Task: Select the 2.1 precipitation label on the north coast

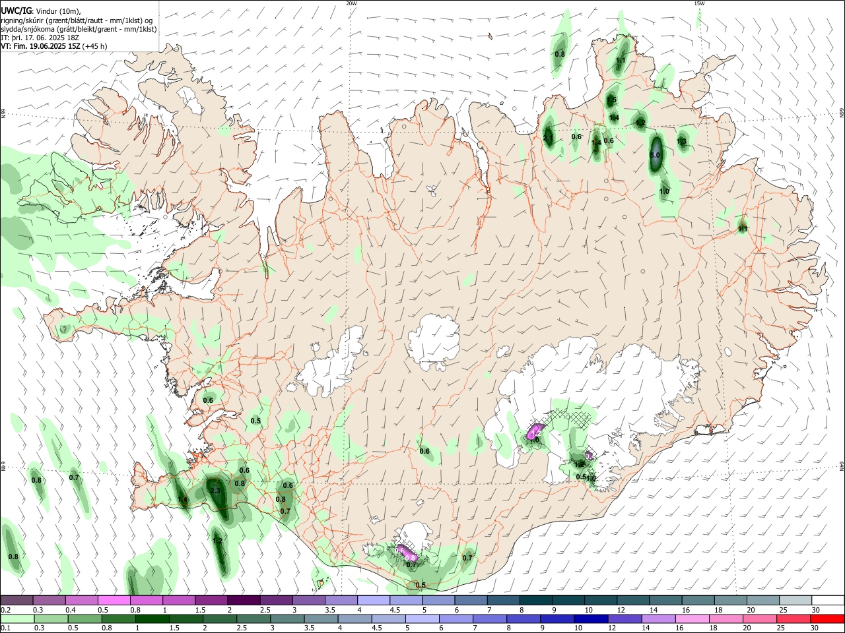Action: tap(548, 138)
